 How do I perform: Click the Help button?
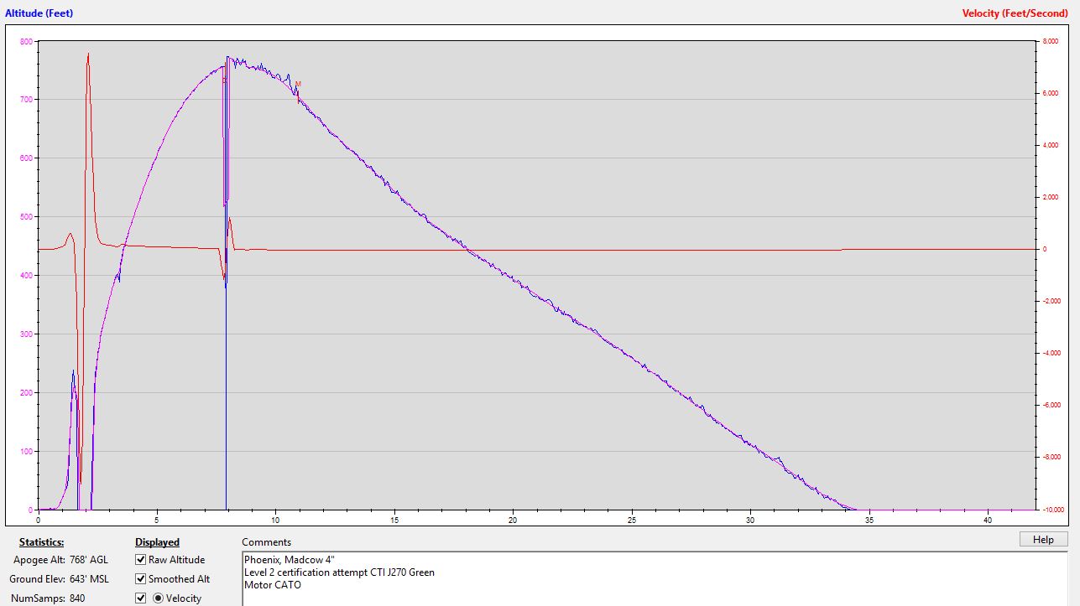pos(1043,539)
